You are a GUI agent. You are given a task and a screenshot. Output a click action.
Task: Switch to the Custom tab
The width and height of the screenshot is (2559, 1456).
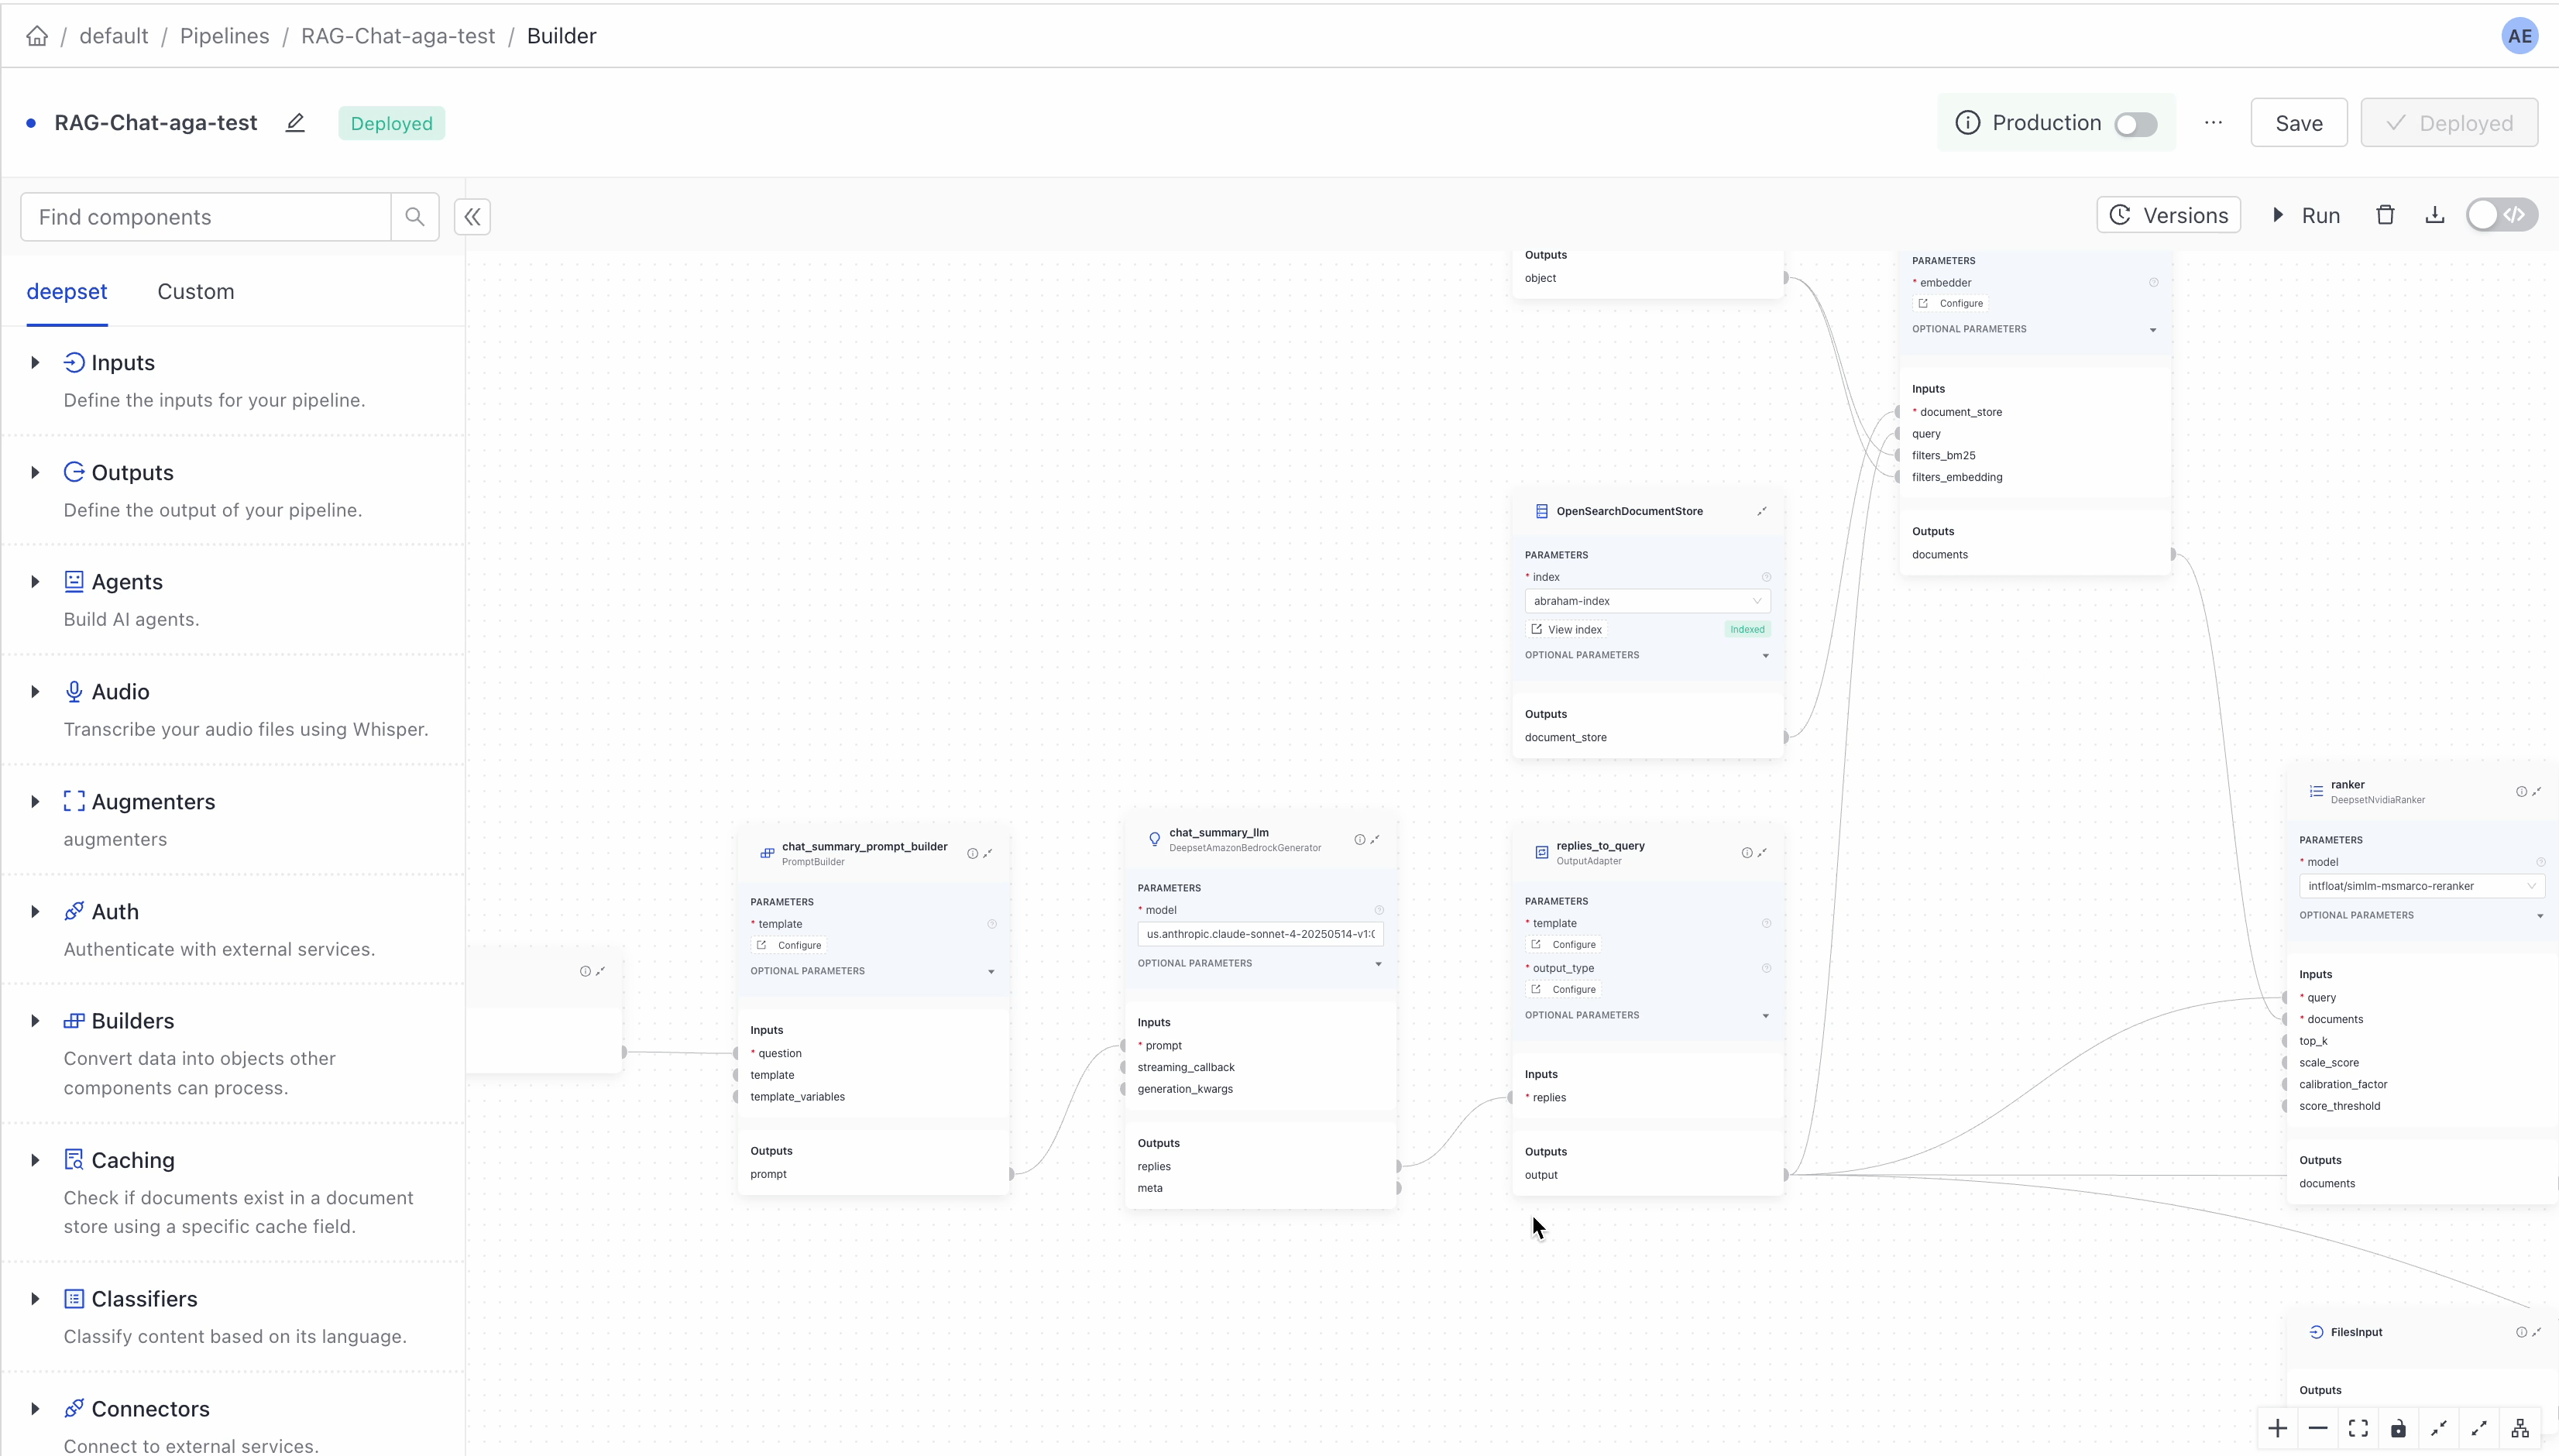tap(196, 291)
